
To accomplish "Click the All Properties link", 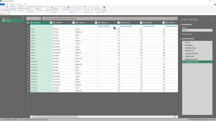I will tap(187, 34).
